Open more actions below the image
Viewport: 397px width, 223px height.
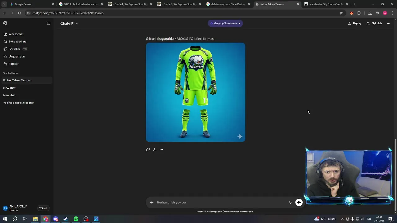(161, 150)
